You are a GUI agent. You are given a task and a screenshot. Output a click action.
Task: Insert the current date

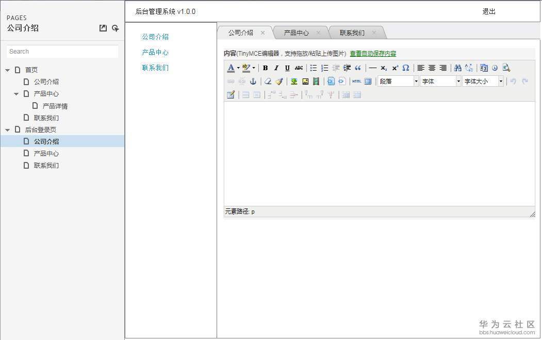tap(484, 68)
